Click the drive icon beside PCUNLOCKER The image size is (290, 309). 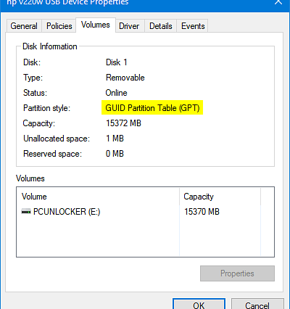(x=26, y=212)
